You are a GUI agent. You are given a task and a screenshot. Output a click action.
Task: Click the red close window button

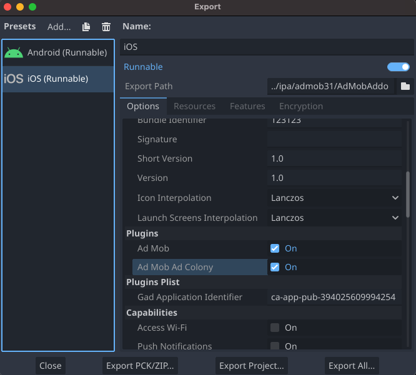(x=7, y=7)
